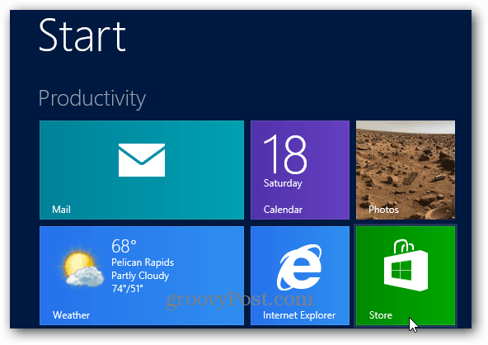The height and width of the screenshot is (345, 488).
Task: Click the Weather tile label
Action: point(71,315)
